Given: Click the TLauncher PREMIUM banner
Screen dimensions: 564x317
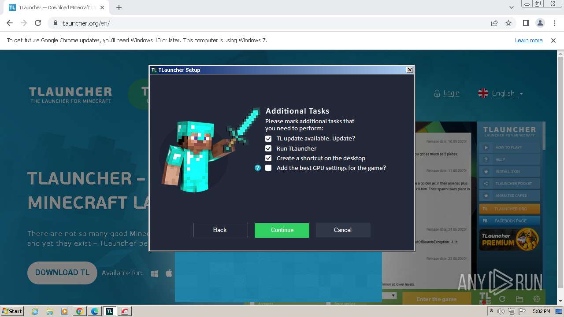Looking at the screenshot, I should tap(509, 239).
